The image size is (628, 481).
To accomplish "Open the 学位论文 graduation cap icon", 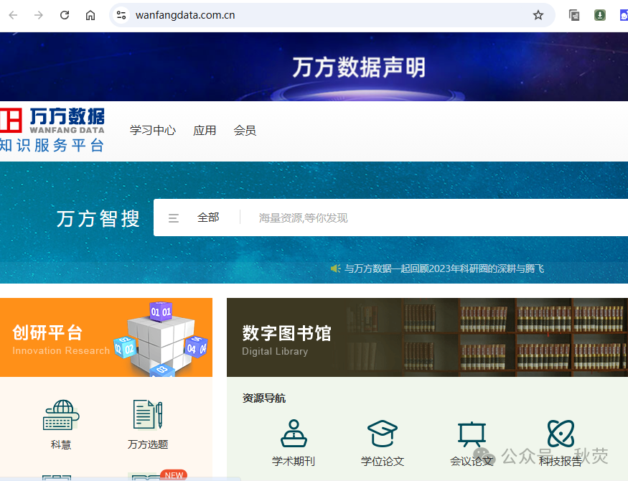I will 383,434.
